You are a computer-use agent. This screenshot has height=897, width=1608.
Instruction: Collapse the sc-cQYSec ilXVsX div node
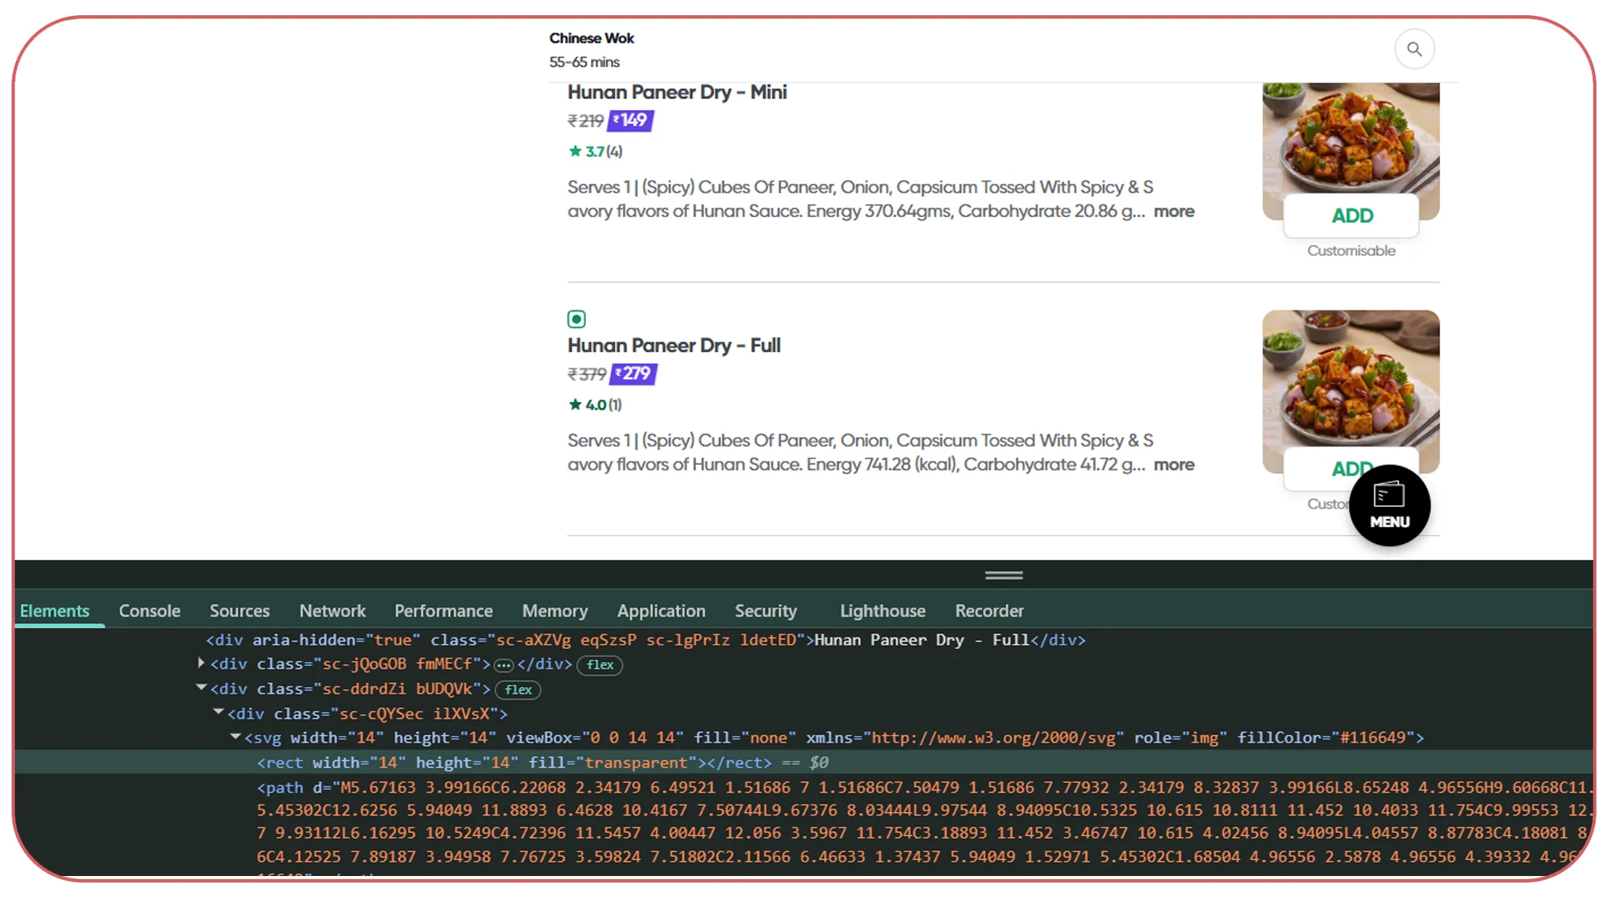[218, 713]
